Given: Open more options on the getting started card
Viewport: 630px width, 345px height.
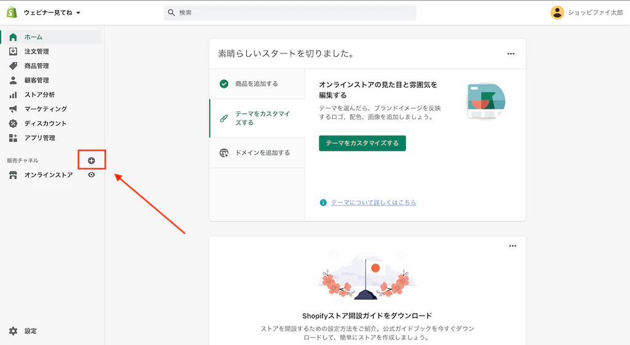Looking at the screenshot, I should [x=511, y=54].
